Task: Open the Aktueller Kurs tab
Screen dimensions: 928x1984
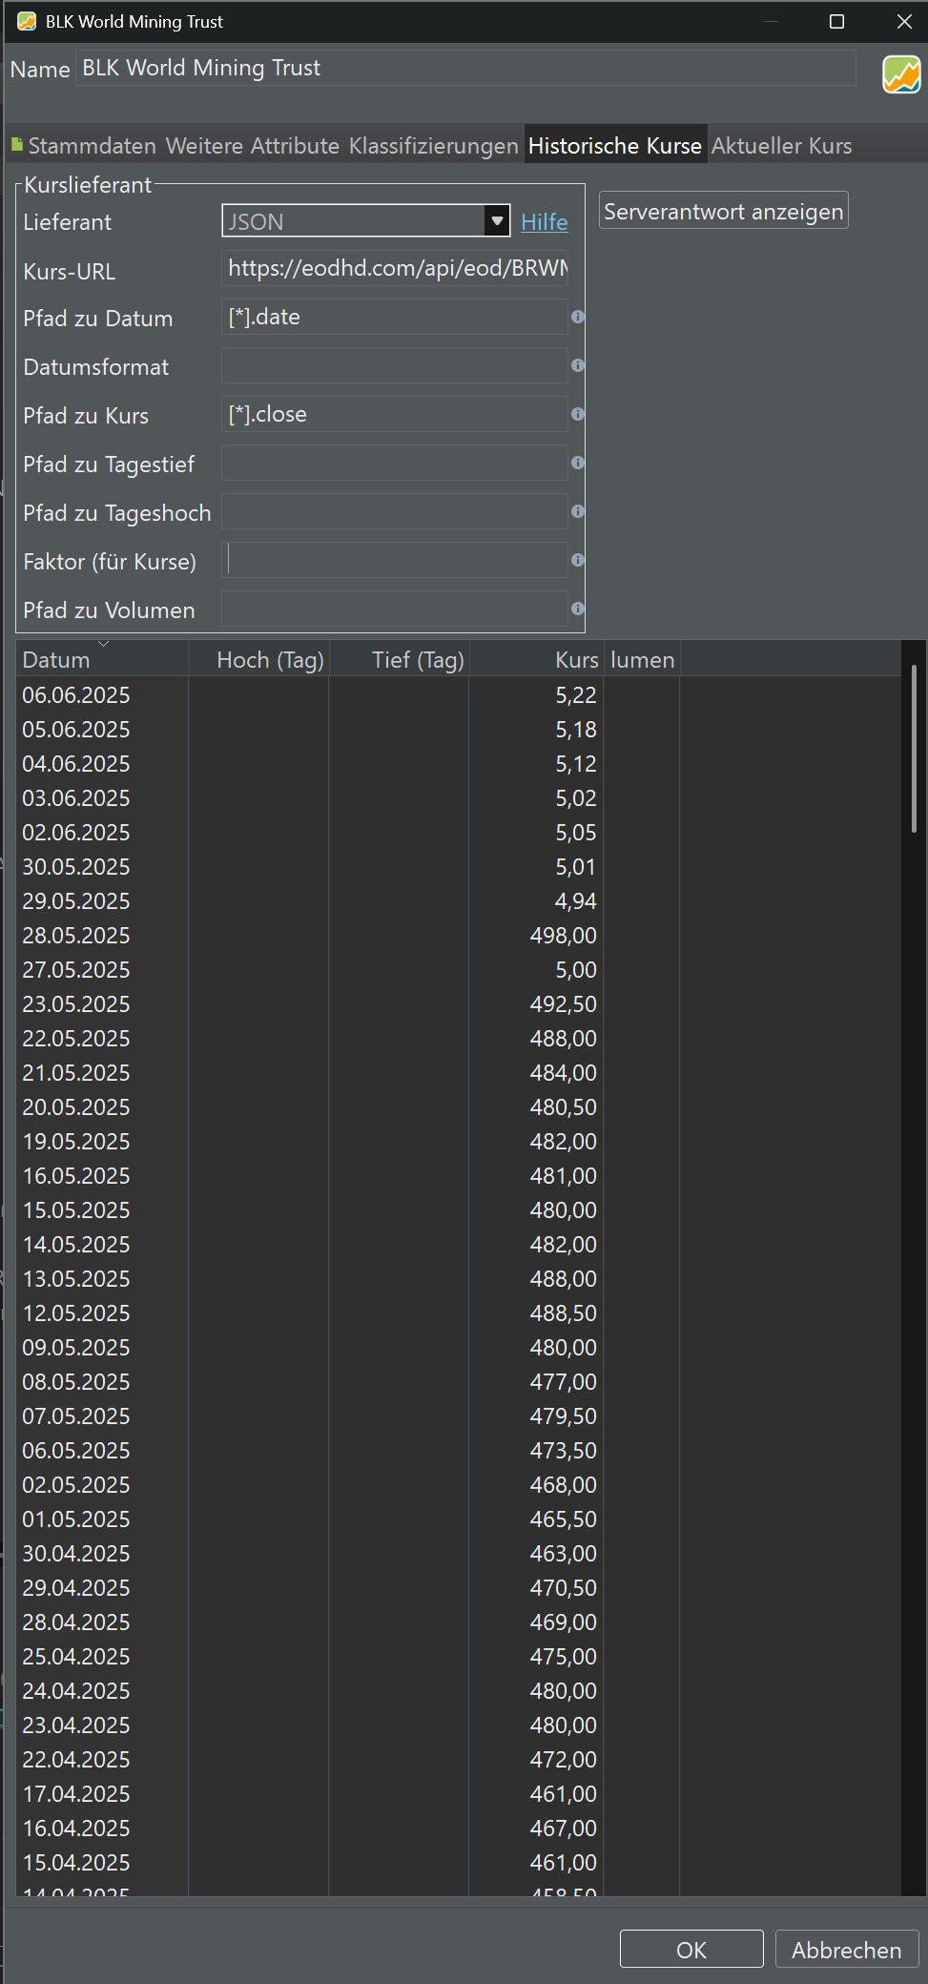Action: click(782, 146)
